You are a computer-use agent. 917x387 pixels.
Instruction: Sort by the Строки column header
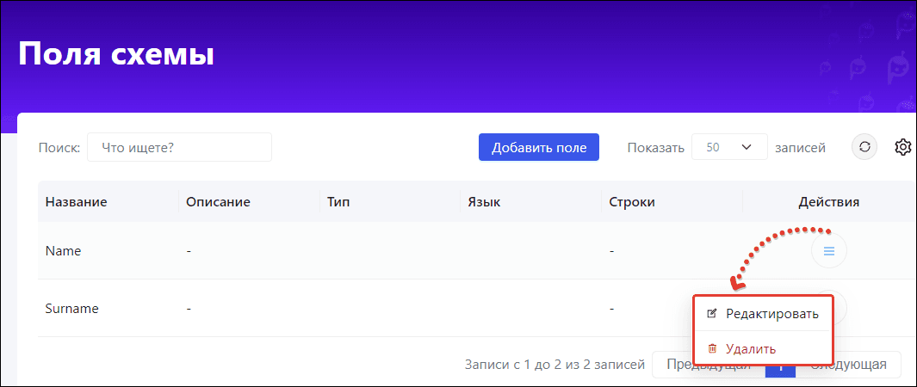(632, 202)
